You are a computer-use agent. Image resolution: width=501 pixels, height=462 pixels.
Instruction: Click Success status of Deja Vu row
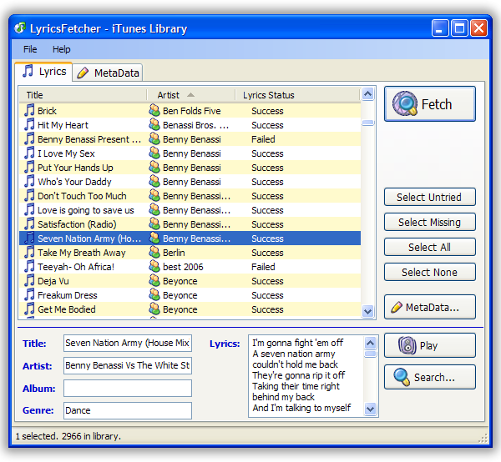tap(267, 281)
